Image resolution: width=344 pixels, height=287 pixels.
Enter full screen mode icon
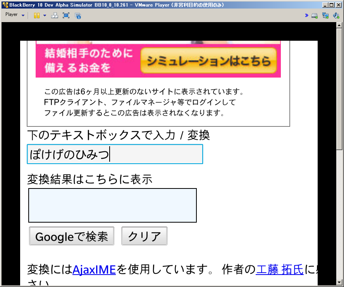tap(66, 16)
